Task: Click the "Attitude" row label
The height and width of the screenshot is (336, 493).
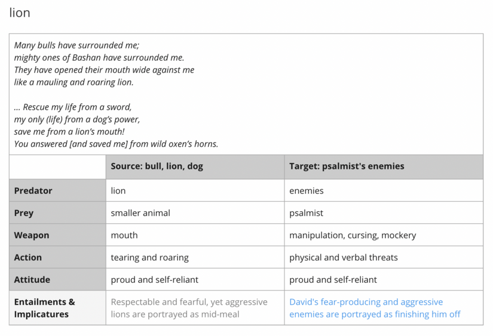Action: 32,280
